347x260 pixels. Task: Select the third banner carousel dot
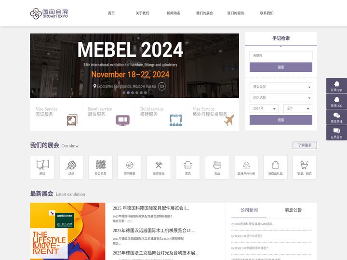pos(133,92)
